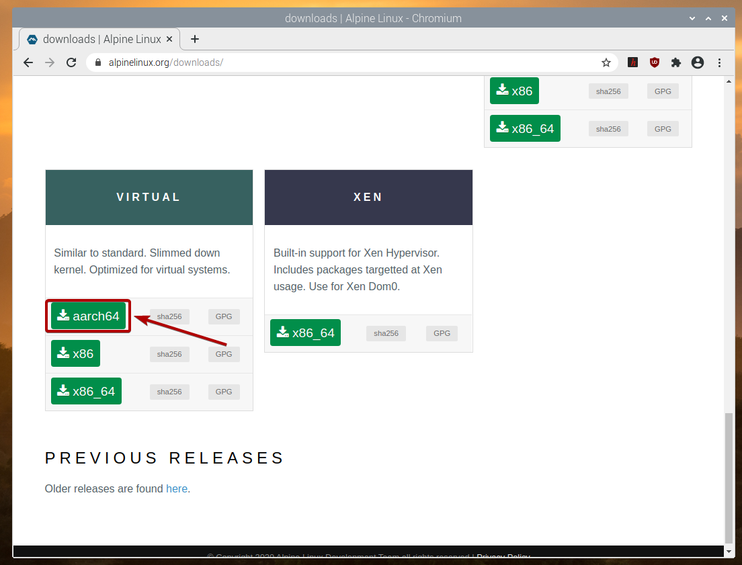Click the scrollbar up arrow
Viewport: 742px width, 565px height.
click(729, 81)
